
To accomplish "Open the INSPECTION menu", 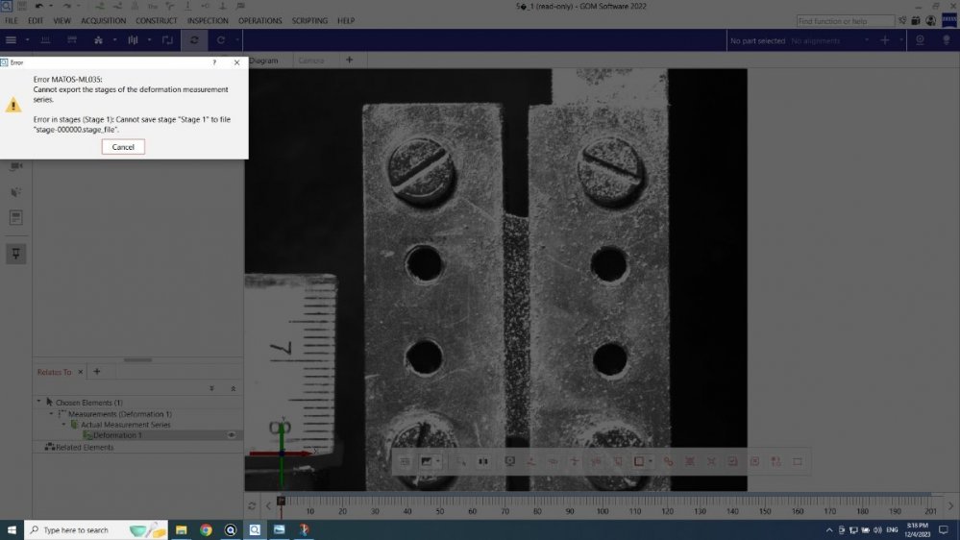I will point(208,20).
